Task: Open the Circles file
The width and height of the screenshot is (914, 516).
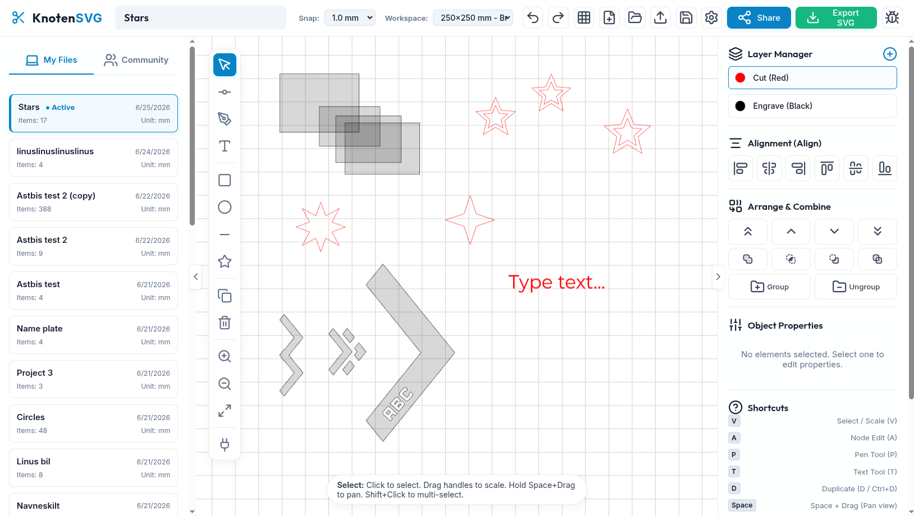Action: tap(93, 423)
